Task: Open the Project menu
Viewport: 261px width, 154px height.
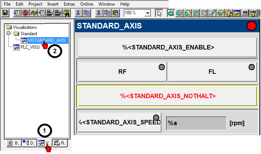Action: coord(35,4)
